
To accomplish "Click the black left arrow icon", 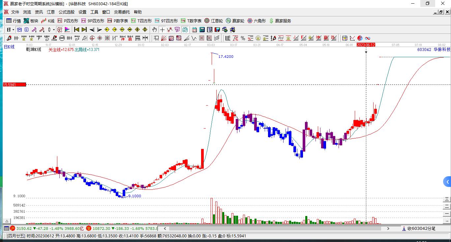I will point(92,30).
